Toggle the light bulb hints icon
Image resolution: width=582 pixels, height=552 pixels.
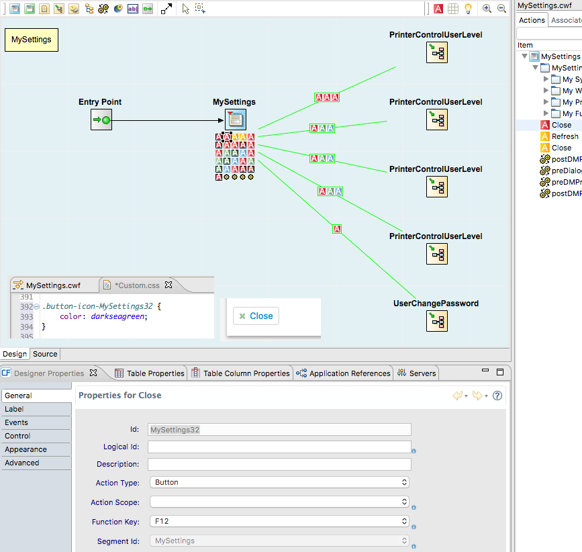tap(469, 9)
